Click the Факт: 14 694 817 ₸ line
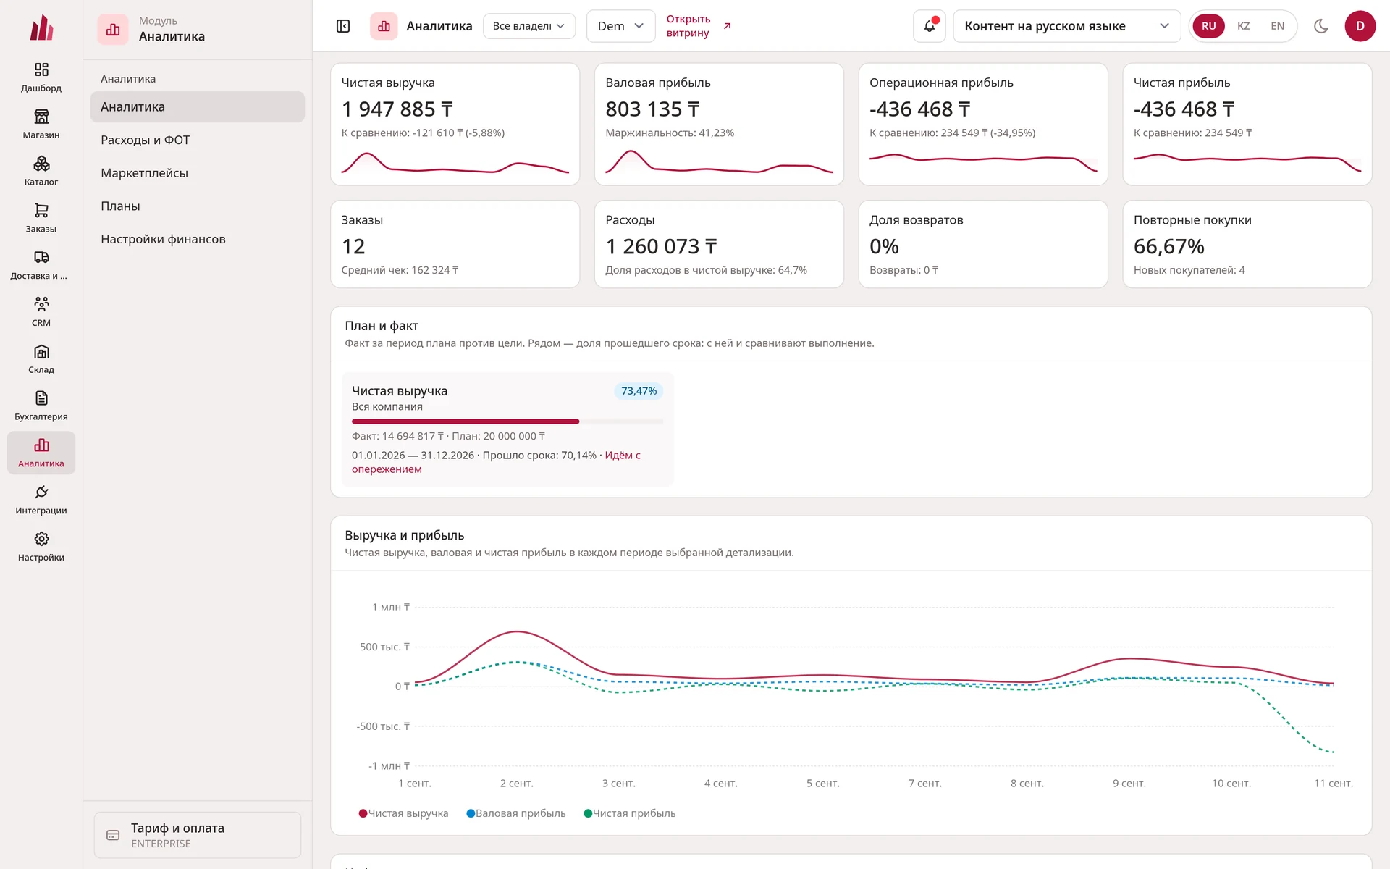 (x=448, y=436)
